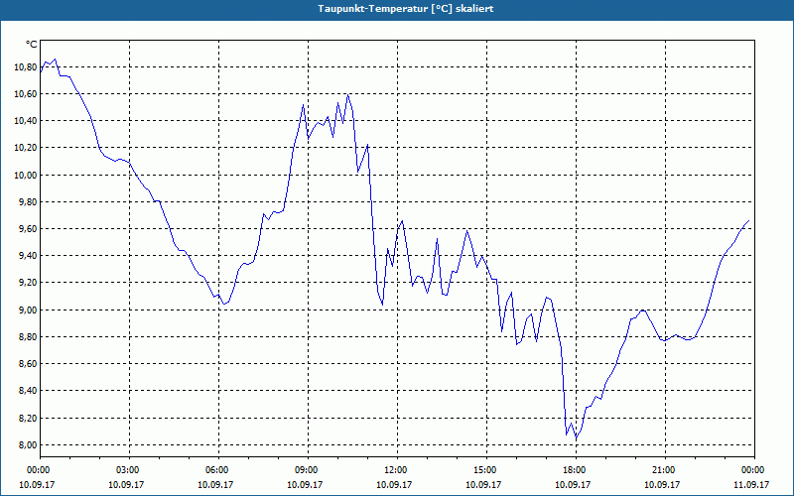The image size is (794, 496).
Task: Click the 9,40 y-axis label
Action: 27,256
